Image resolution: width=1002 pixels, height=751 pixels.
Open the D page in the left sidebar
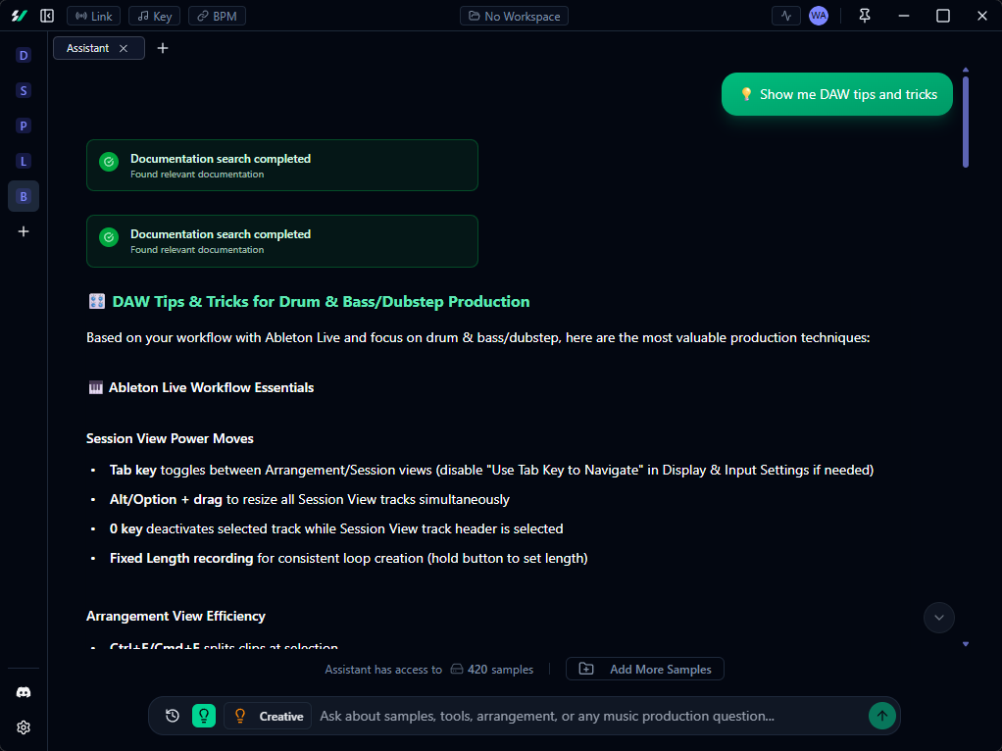[x=23, y=55]
